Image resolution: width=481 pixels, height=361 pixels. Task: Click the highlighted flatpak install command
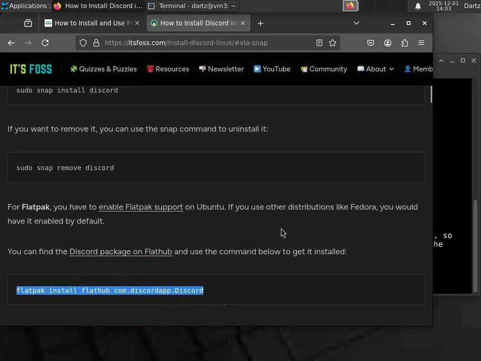(110, 290)
